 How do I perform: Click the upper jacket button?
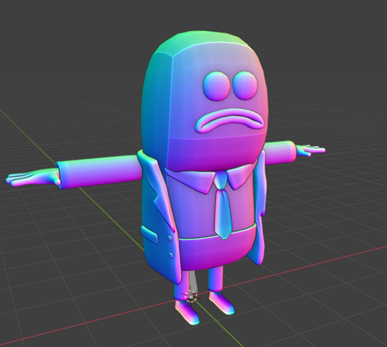(170, 239)
